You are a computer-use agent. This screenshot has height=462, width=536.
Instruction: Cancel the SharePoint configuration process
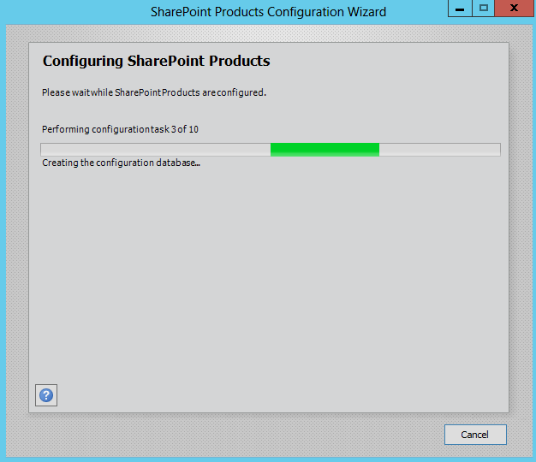click(x=475, y=435)
